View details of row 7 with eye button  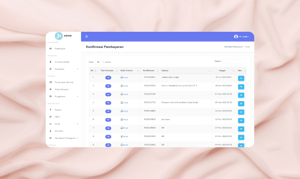point(241,129)
